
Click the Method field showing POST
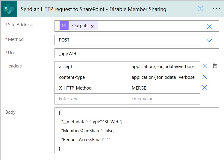137,40
